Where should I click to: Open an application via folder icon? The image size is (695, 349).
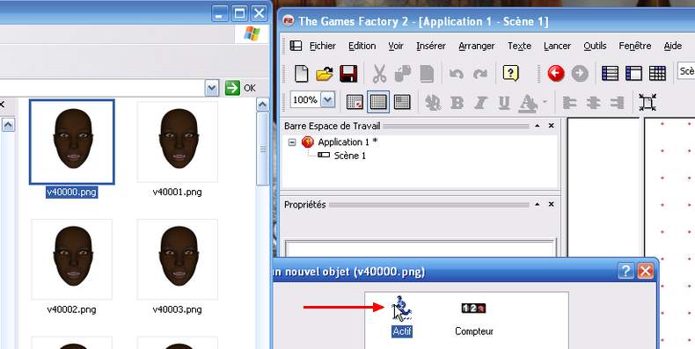[x=325, y=74]
